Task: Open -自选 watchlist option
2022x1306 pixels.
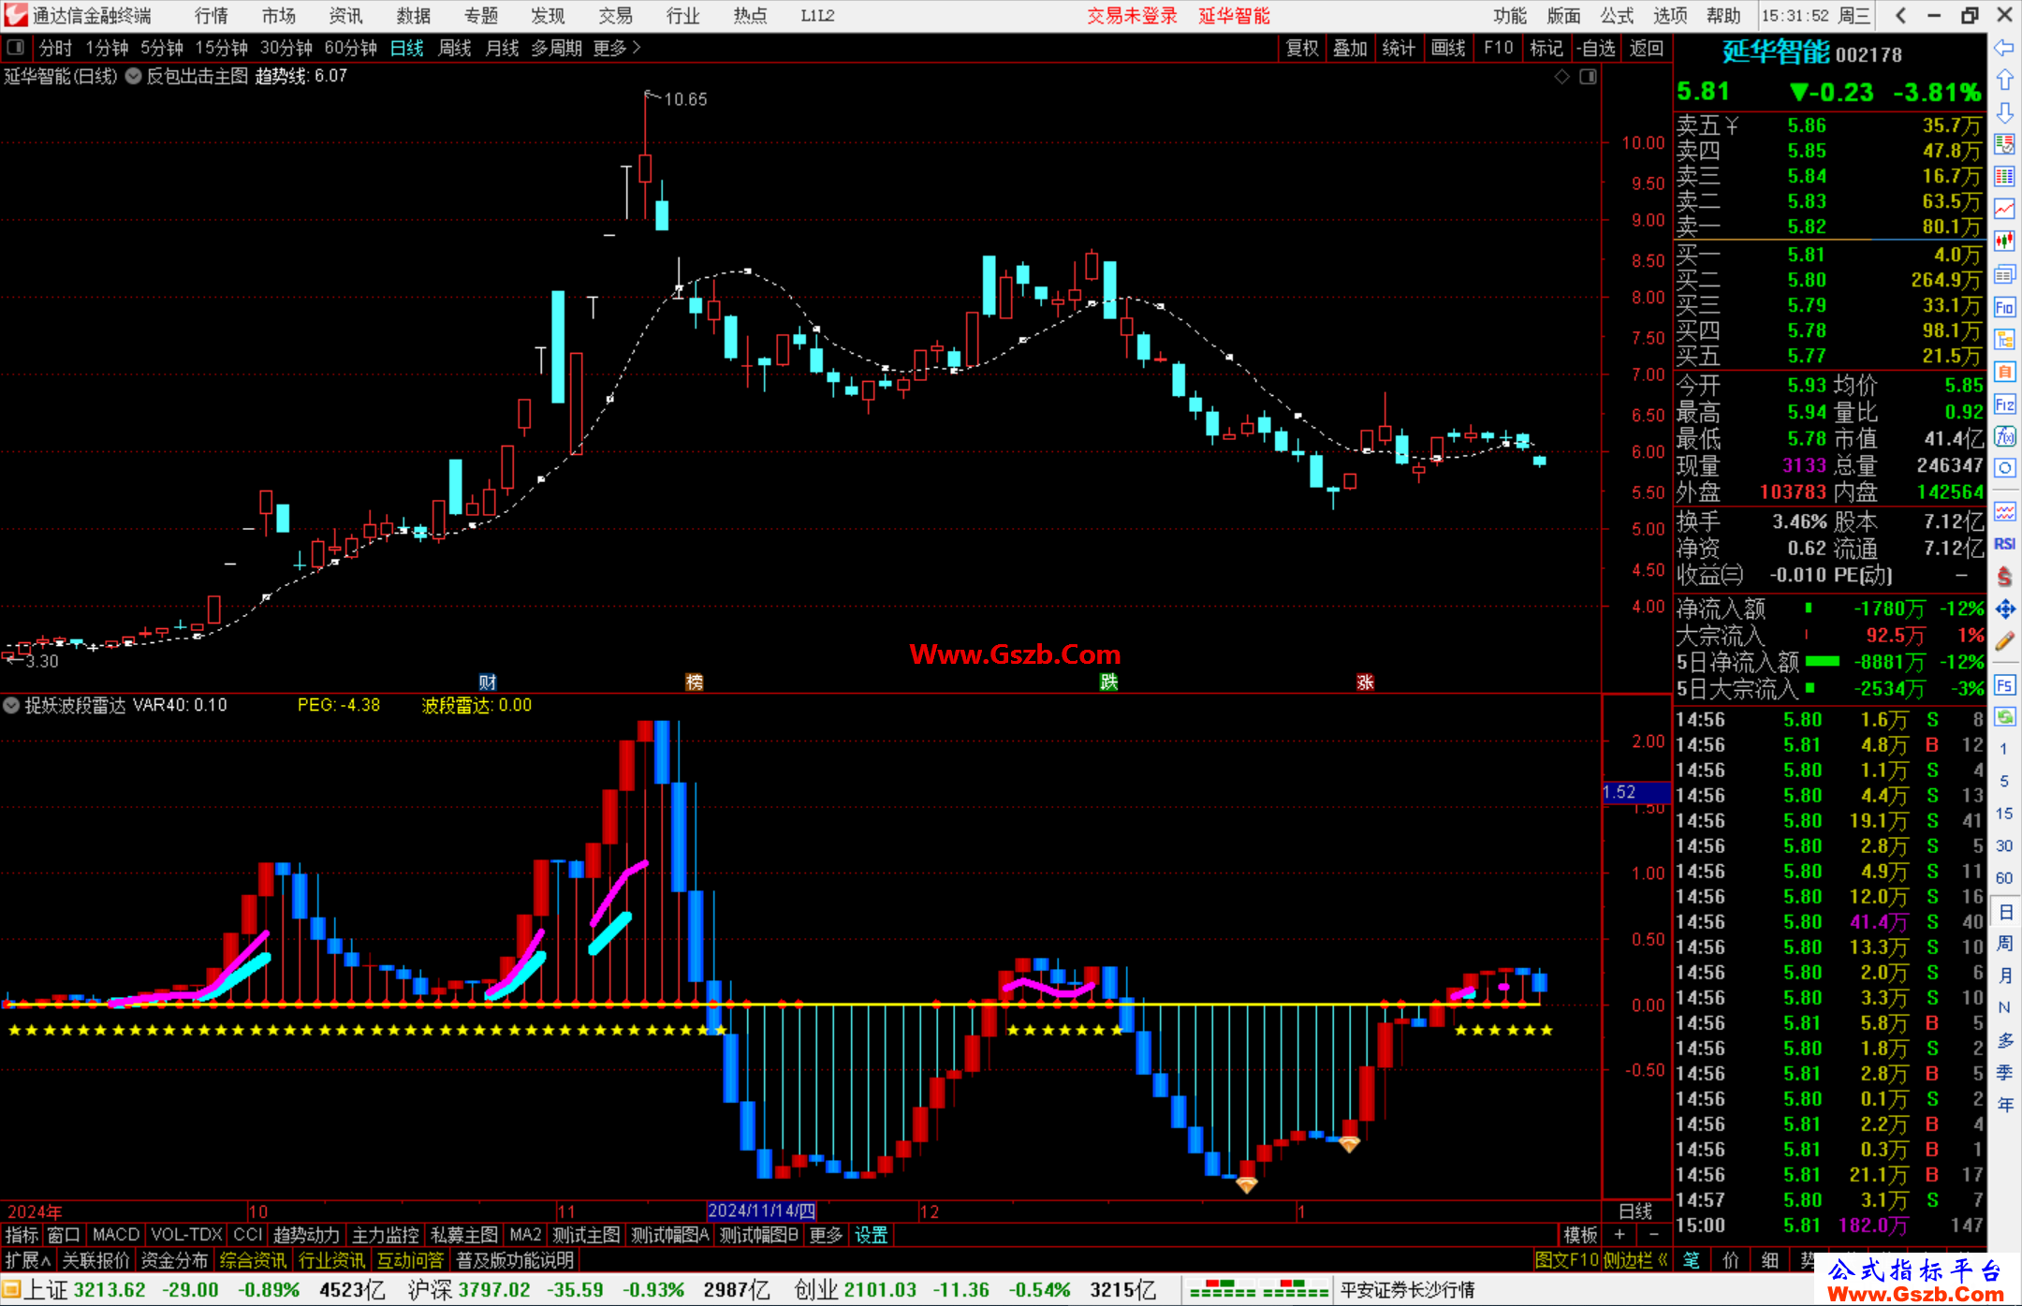Action: 1595,48
